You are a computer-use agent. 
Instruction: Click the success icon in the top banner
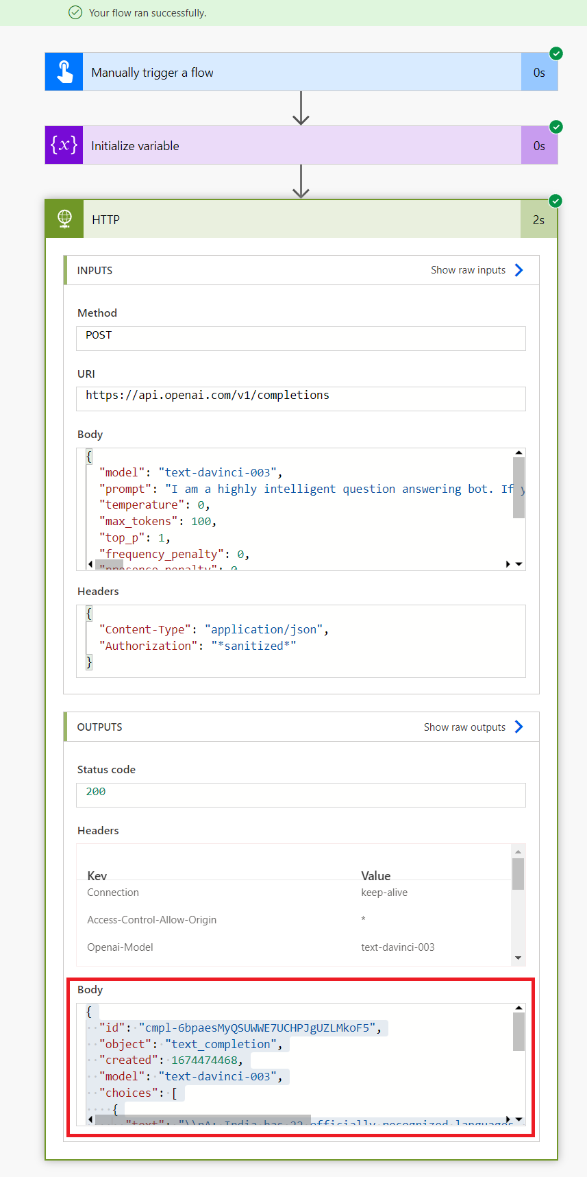point(75,12)
